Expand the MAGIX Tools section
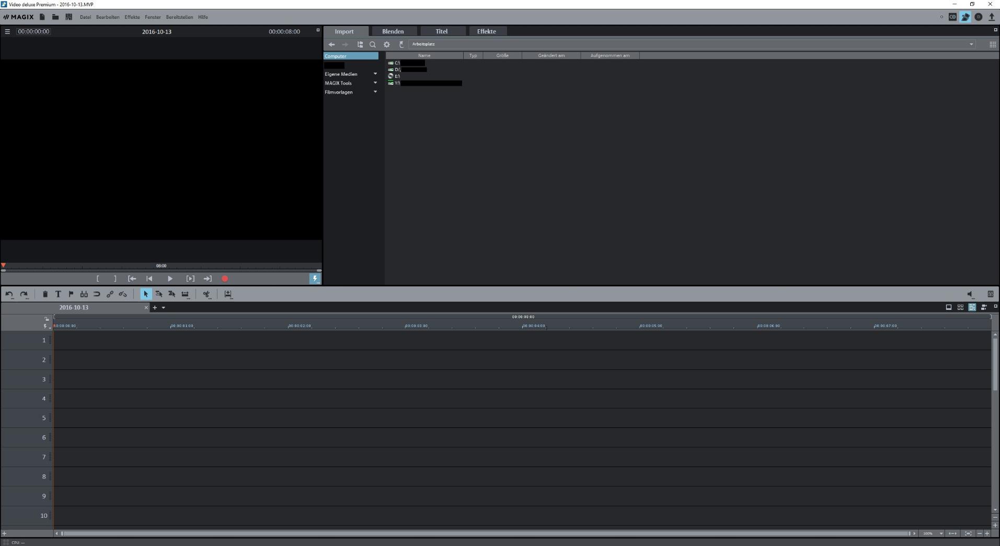1000x546 pixels. [375, 83]
